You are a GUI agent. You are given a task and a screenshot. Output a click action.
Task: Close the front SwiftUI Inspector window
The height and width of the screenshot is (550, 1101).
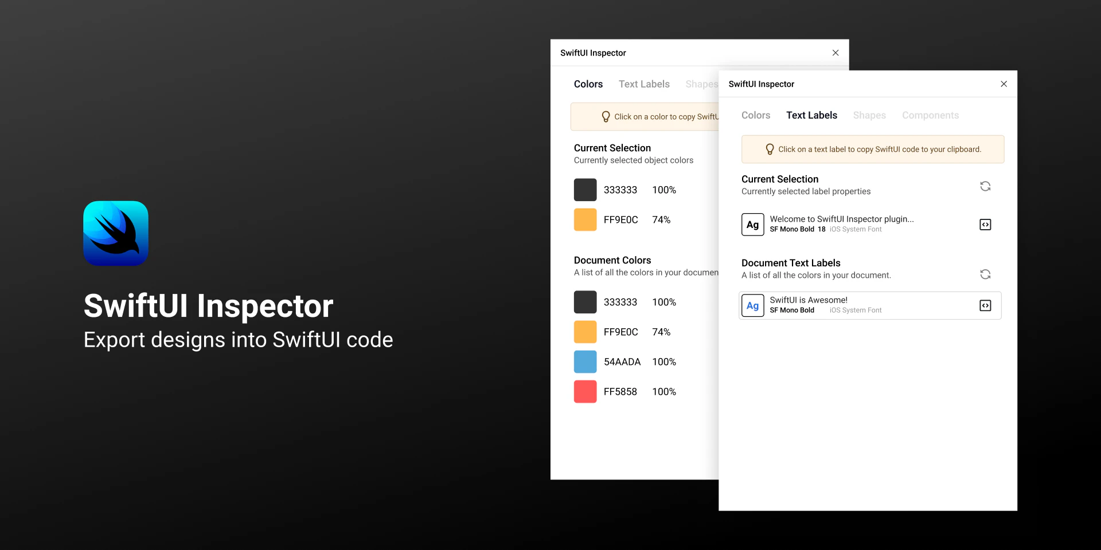tap(1004, 84)
